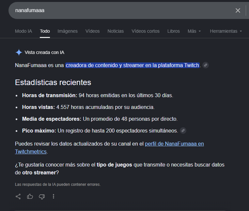Open the Herramientas dropdown
The image size is (249, 211).
226,31
